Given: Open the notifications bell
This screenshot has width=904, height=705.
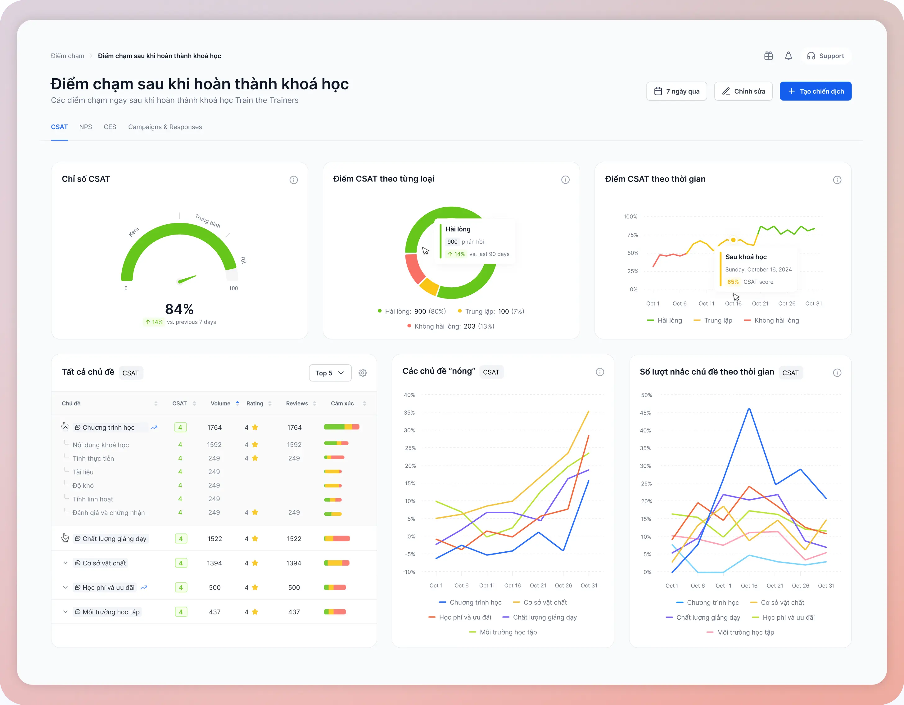Looking at the screenshot, I should (788, 56).
